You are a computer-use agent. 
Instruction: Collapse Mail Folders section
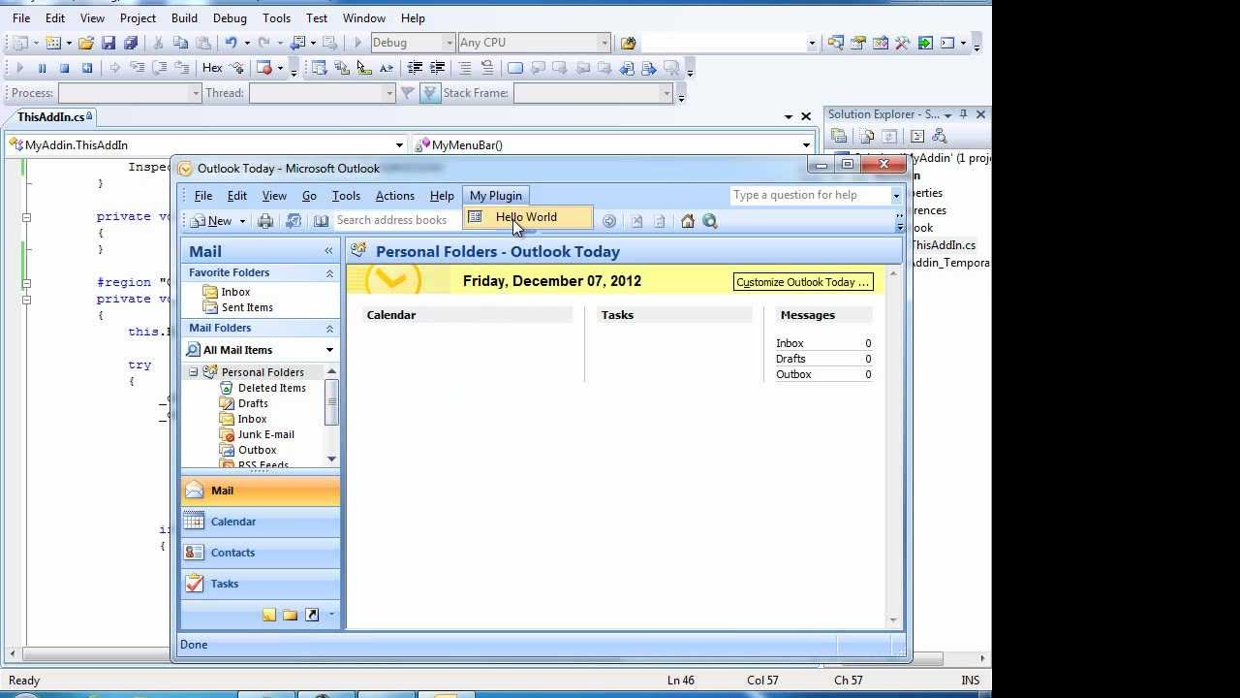click(x=329, y=329)
